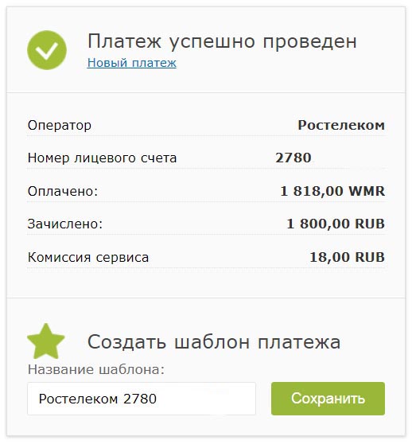Screen dimensions: 412x448
Task: Click the Комиссия сервиса label
Action: [88, 257]
